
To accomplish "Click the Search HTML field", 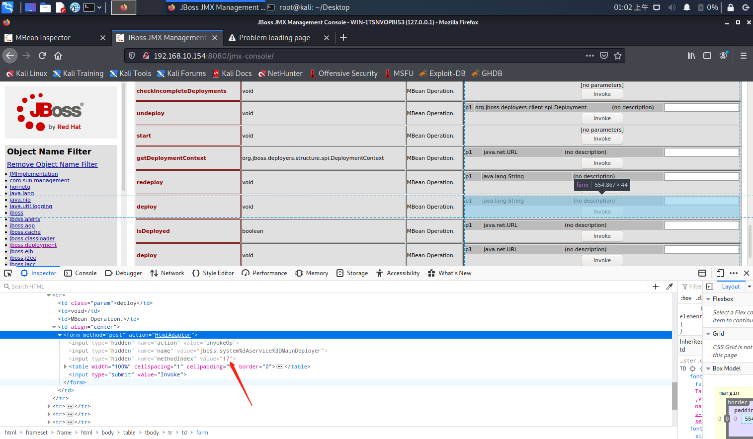I will [x=323, y=287].
